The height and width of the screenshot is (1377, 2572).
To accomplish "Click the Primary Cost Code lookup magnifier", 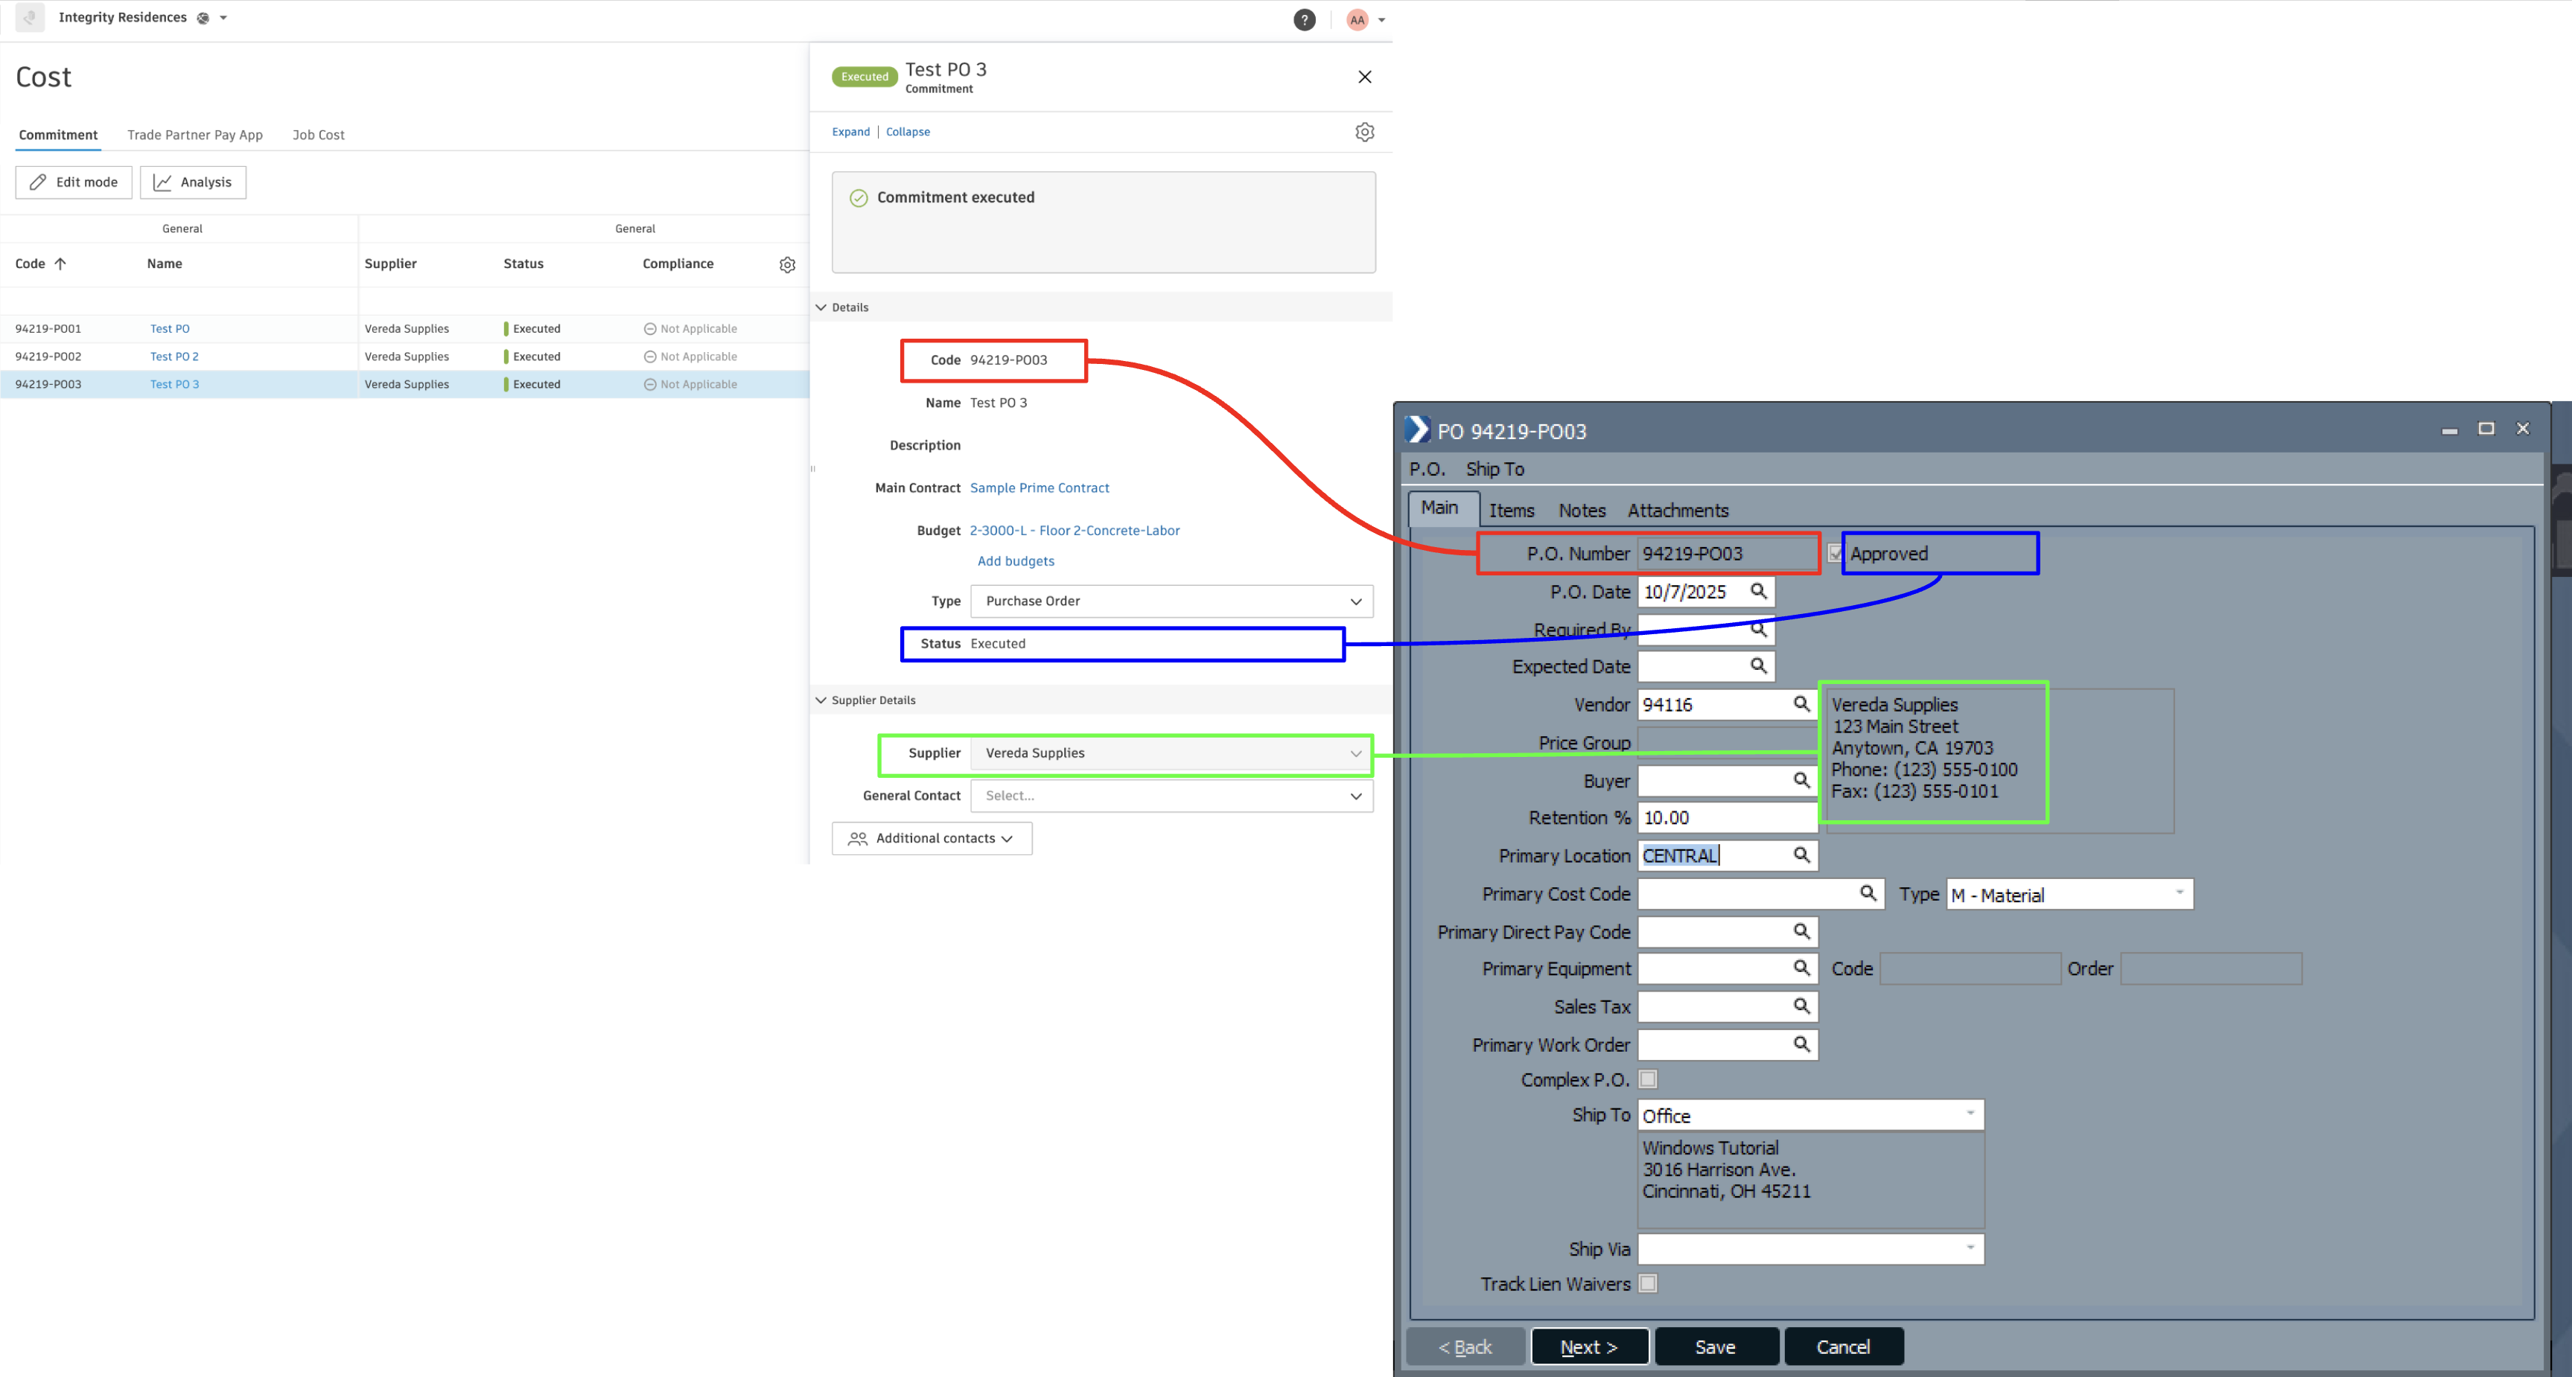I will coord(1868,893).
